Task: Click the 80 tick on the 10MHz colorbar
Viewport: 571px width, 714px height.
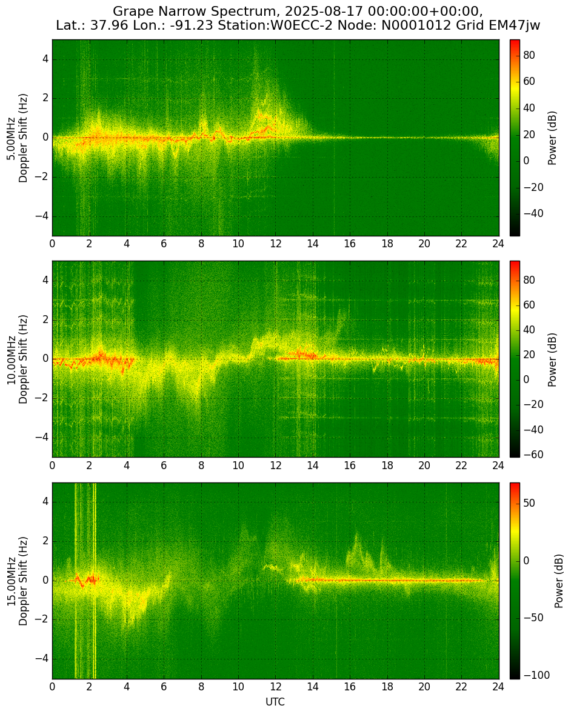Action: coord(529,280)
